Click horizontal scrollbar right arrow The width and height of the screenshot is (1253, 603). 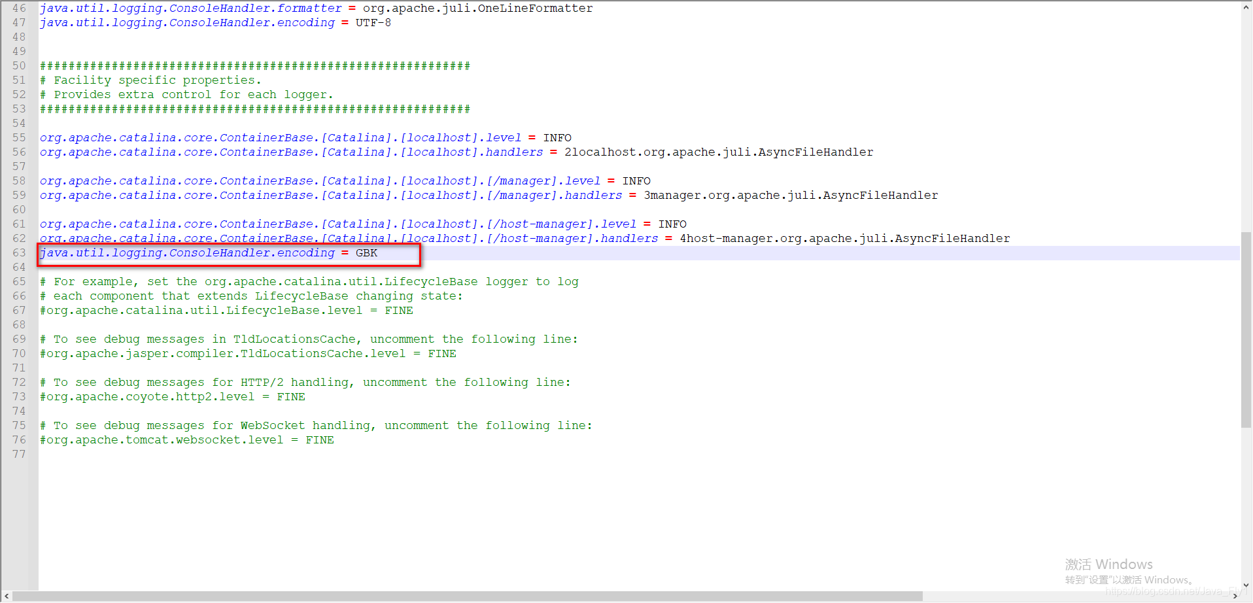(x=1235, y=596)
